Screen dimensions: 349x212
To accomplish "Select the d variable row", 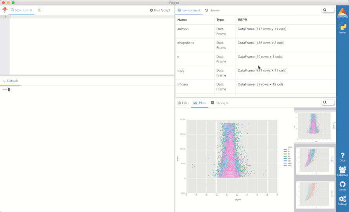I will click(256, 59).
